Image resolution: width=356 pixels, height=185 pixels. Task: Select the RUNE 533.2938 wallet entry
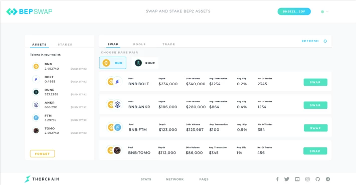60,92
